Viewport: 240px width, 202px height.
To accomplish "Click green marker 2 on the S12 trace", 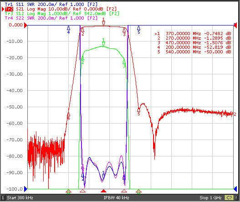I will pos(83,60).
